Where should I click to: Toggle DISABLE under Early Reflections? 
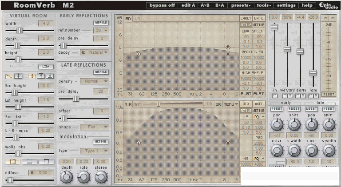[x=101, y=22]
